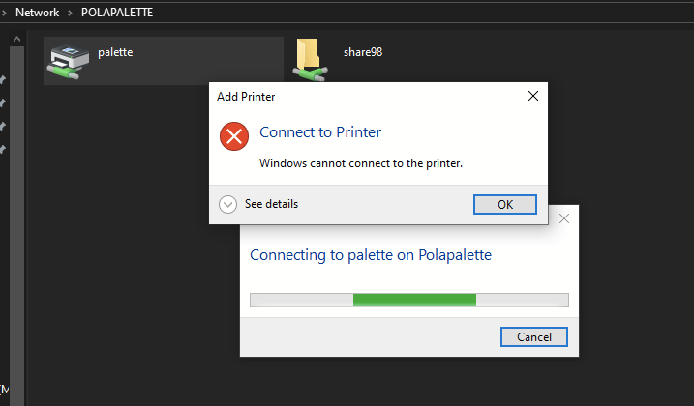Viewport: 694px width, 406px height.
Task: Close the Add Printer error dialog
Action: click(x=533, y=96)
